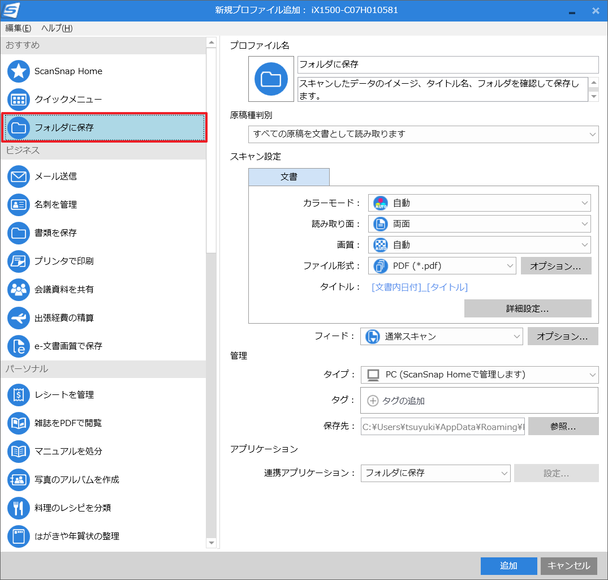The image size is (608, 580).
Task: Select the フォルダに保存 folder icon in list
Action: 18,128
